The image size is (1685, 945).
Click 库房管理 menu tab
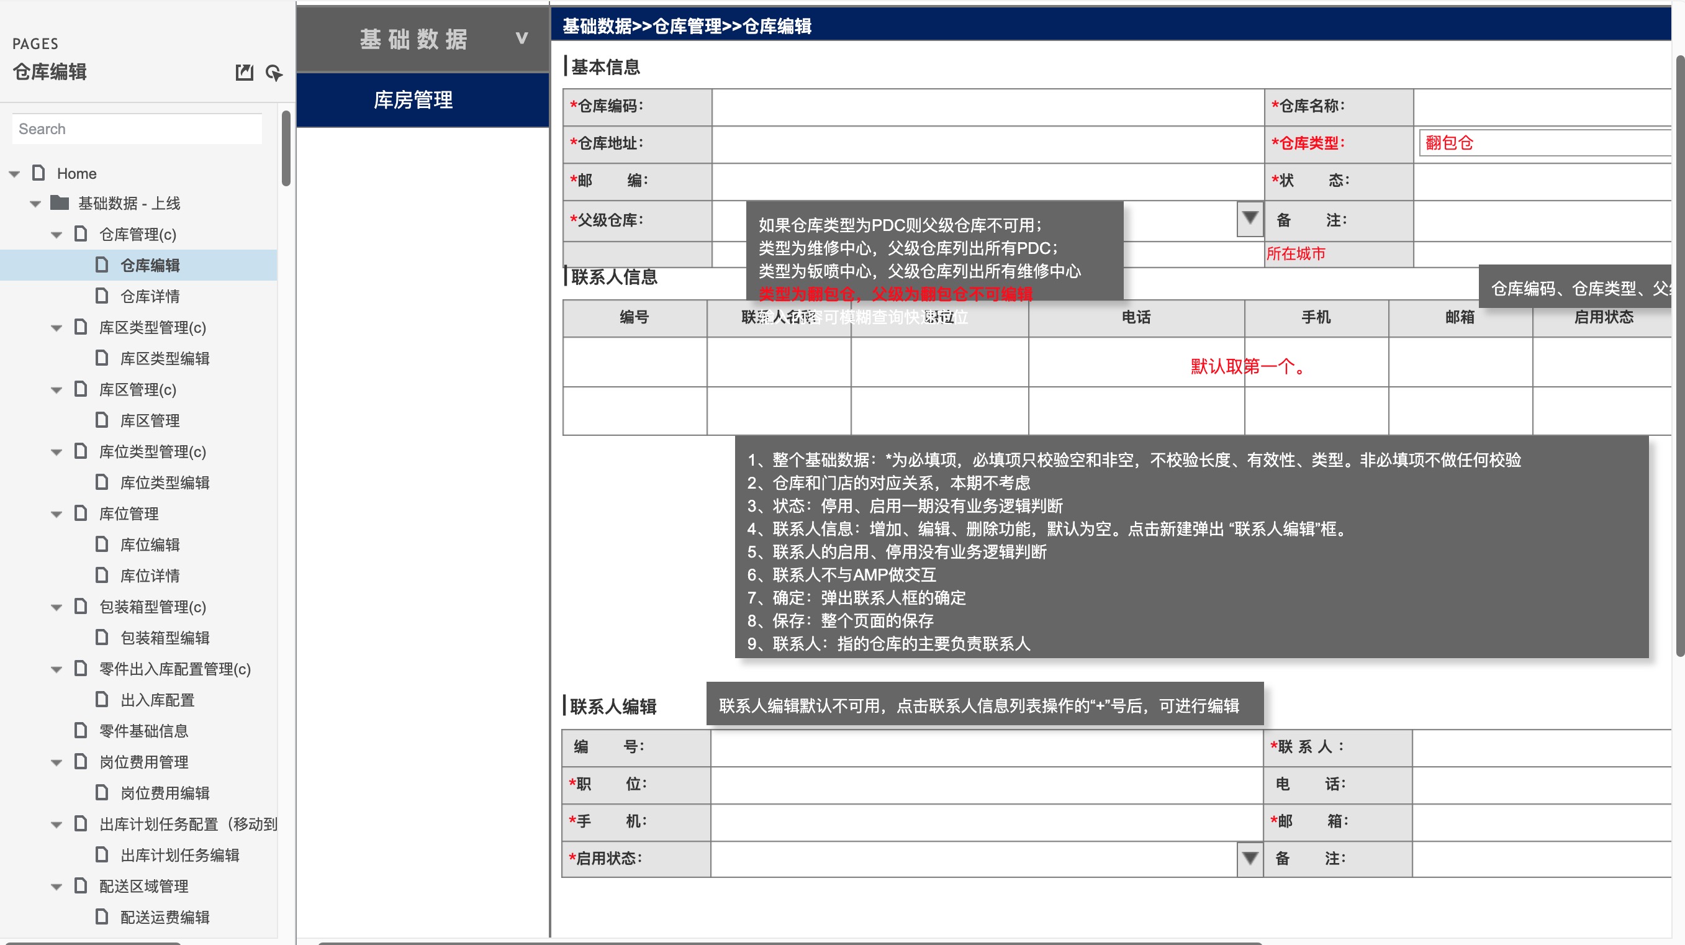tap(414, 101)
